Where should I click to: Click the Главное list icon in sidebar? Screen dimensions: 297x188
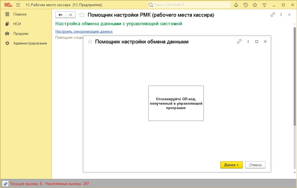point(7,14)
